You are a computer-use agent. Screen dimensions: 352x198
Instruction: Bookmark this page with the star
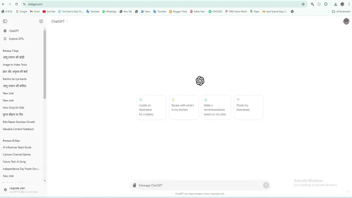(303, 4)
